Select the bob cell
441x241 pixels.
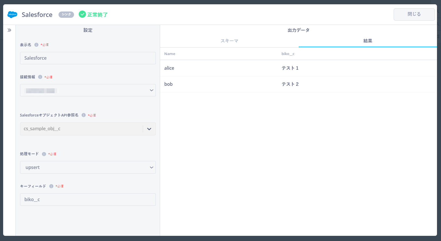168,84
